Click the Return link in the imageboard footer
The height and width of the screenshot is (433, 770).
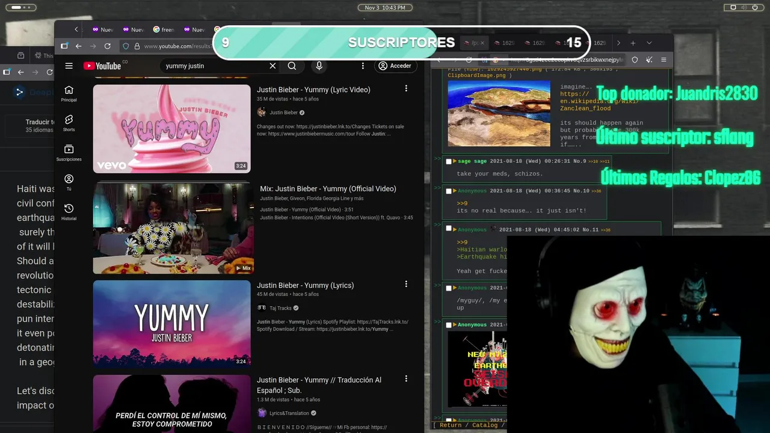point(451,425)
